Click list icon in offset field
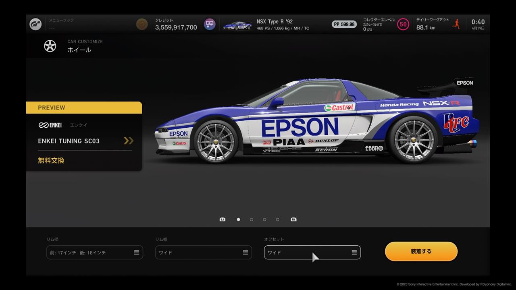 coord(354,253)
